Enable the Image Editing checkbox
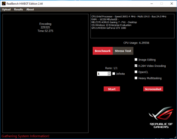Screen dimensions: 177x139 136,59
